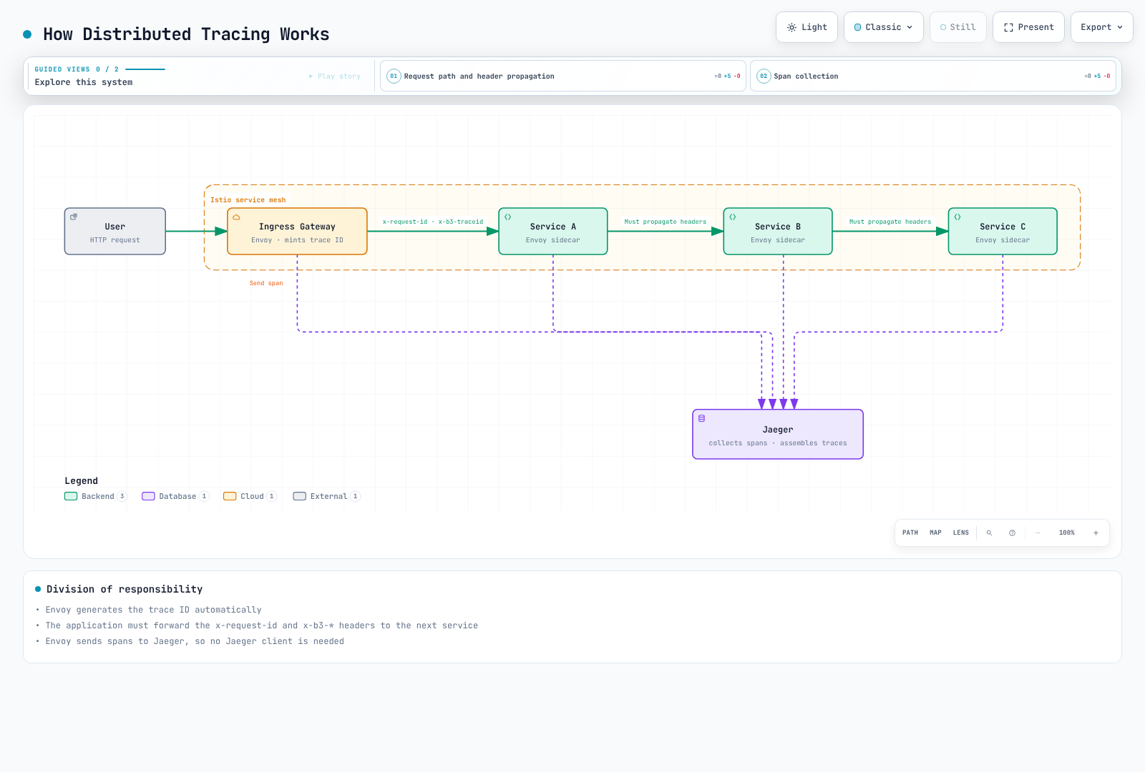The width and height of the screenshot is (1145, 772).
Task: Click the Service B node
Action: click(x=778, y=232)
